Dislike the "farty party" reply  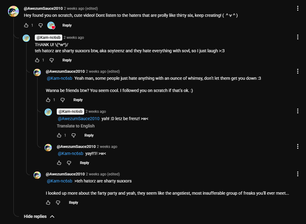coord(58,203)
